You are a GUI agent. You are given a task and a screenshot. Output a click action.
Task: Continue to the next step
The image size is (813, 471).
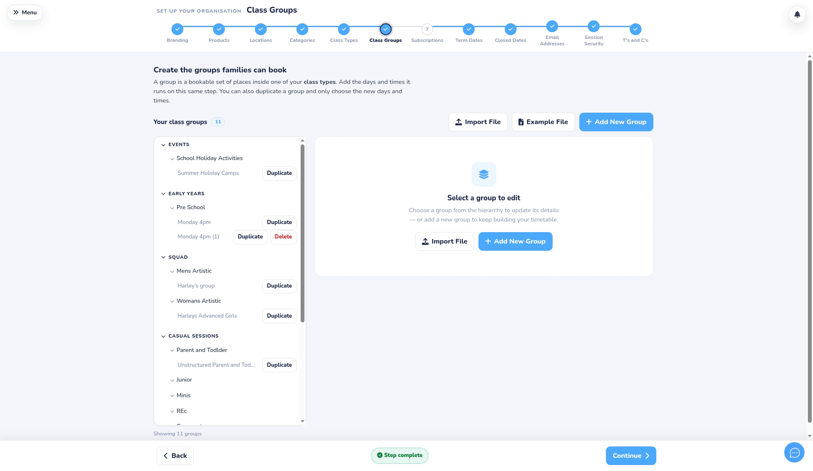[x=631, y=456]
